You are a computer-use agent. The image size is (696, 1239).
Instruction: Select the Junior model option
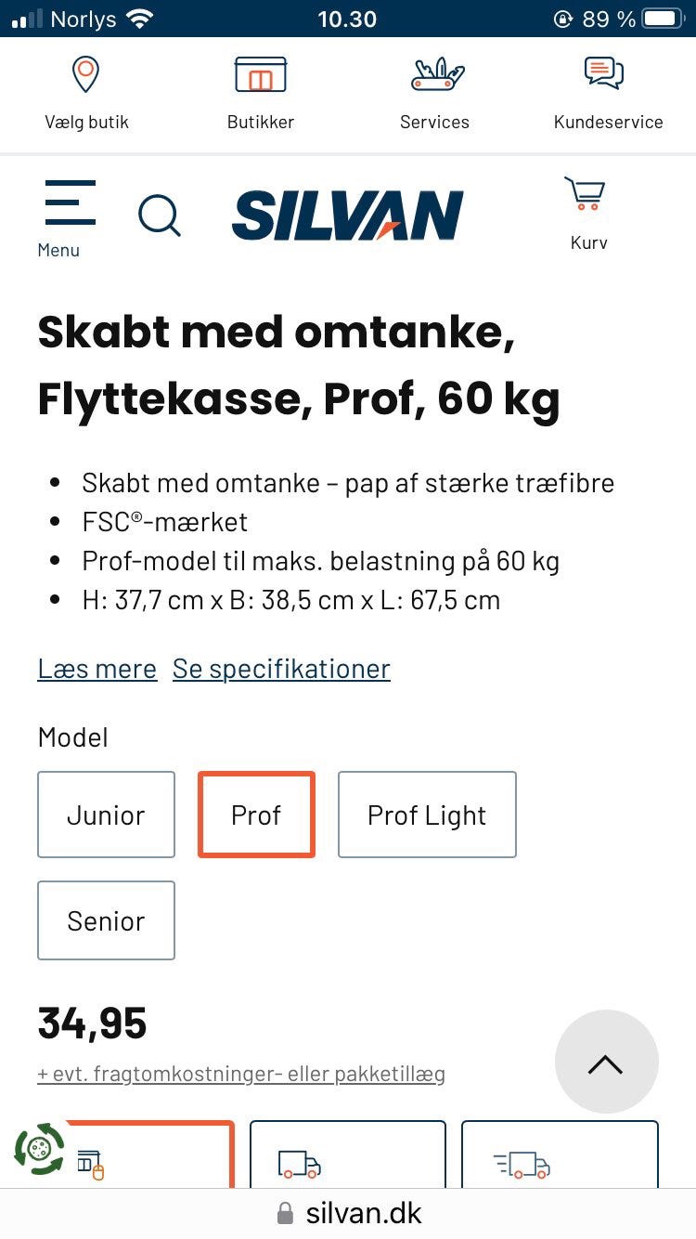coord(106,815)
